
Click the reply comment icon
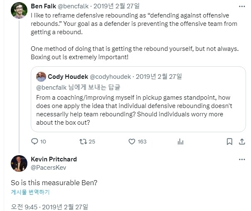click(34, 142)
